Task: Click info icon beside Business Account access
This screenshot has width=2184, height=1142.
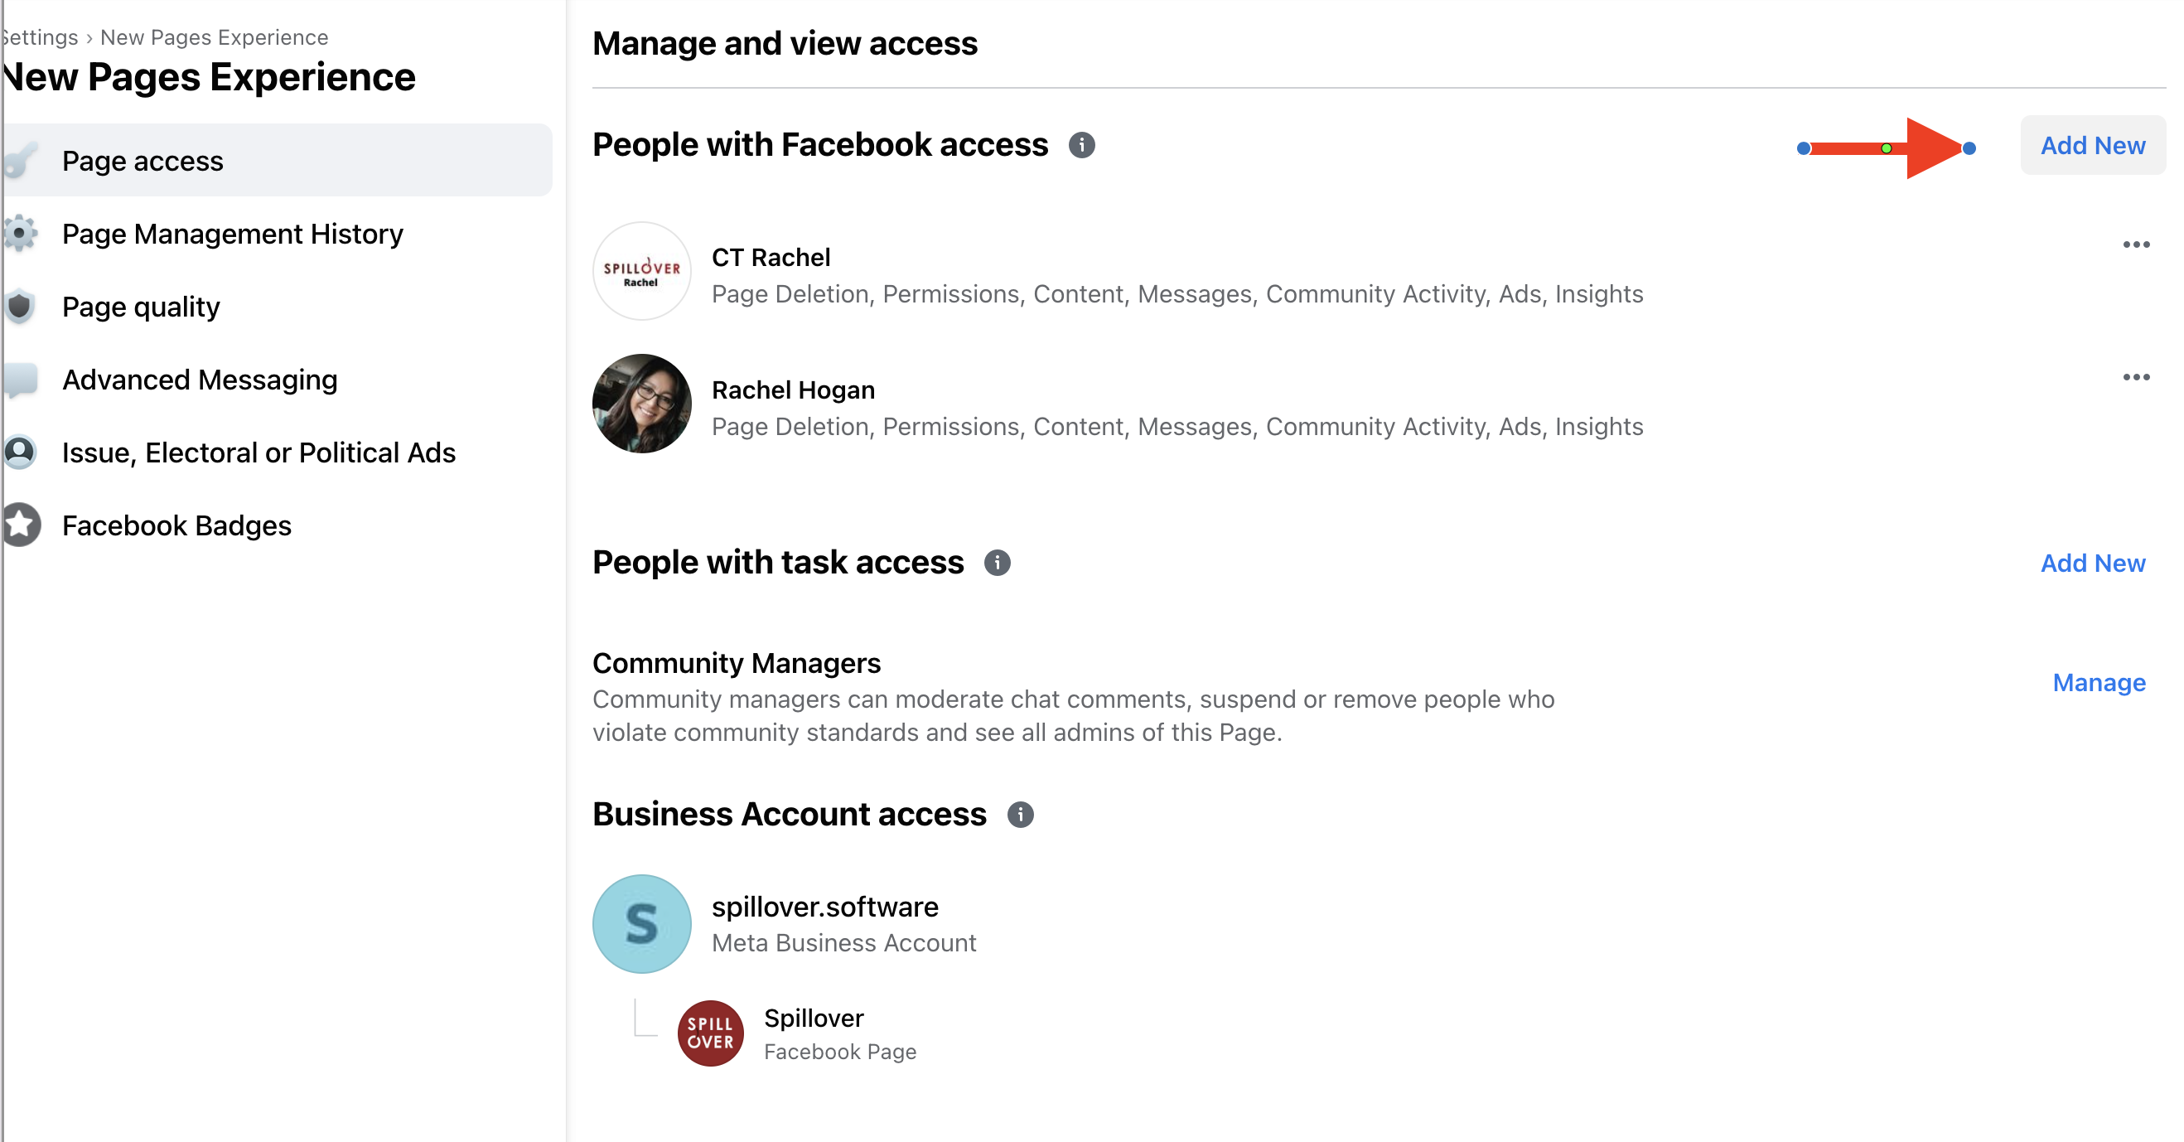Action: click(1020, 815)
